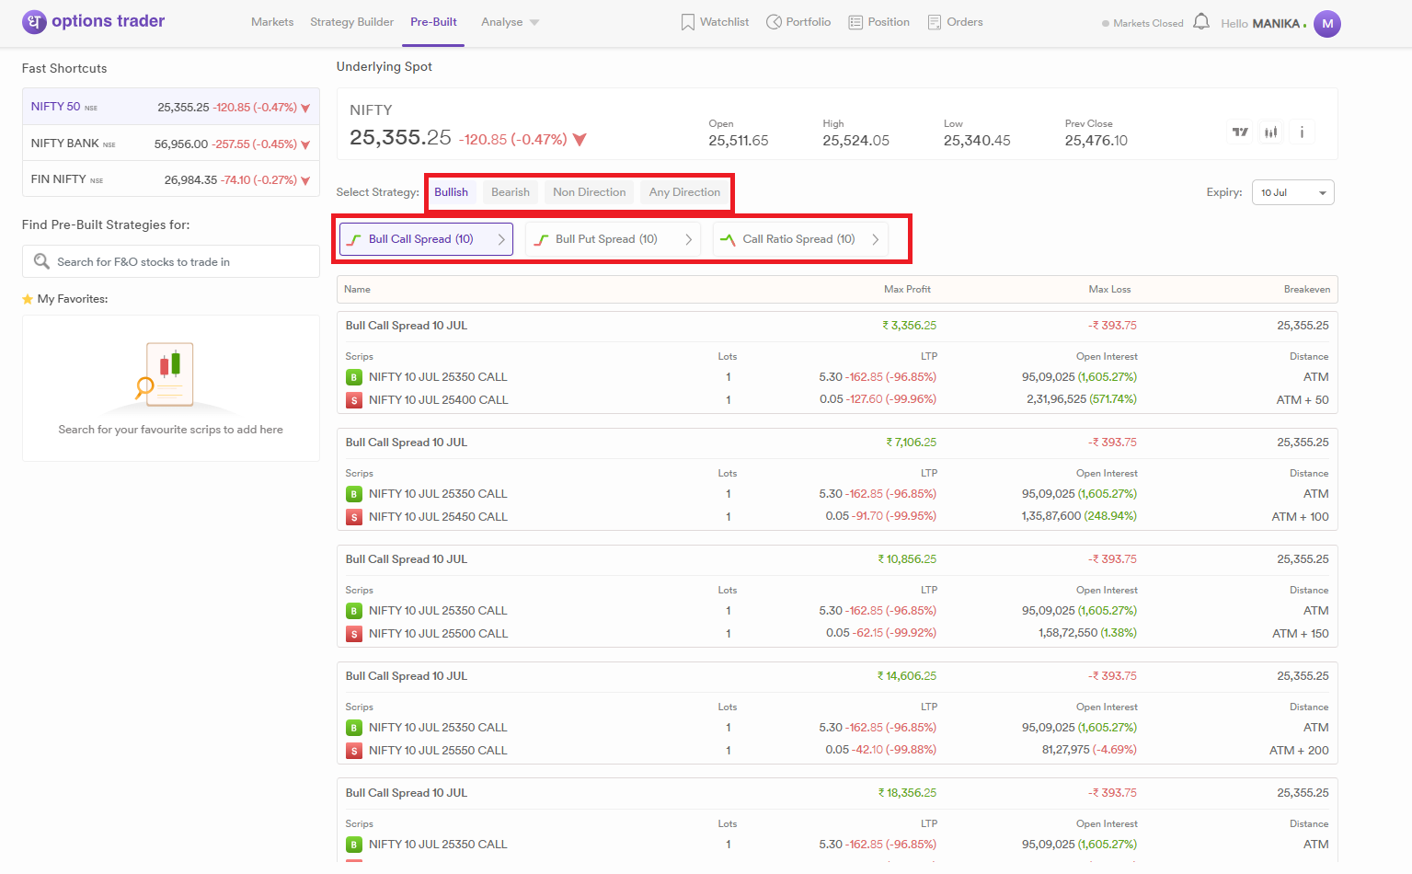Click the Sell badge of NIFTY 25450 CALL
The image size is (1412, 874).
tap(354, 517)
